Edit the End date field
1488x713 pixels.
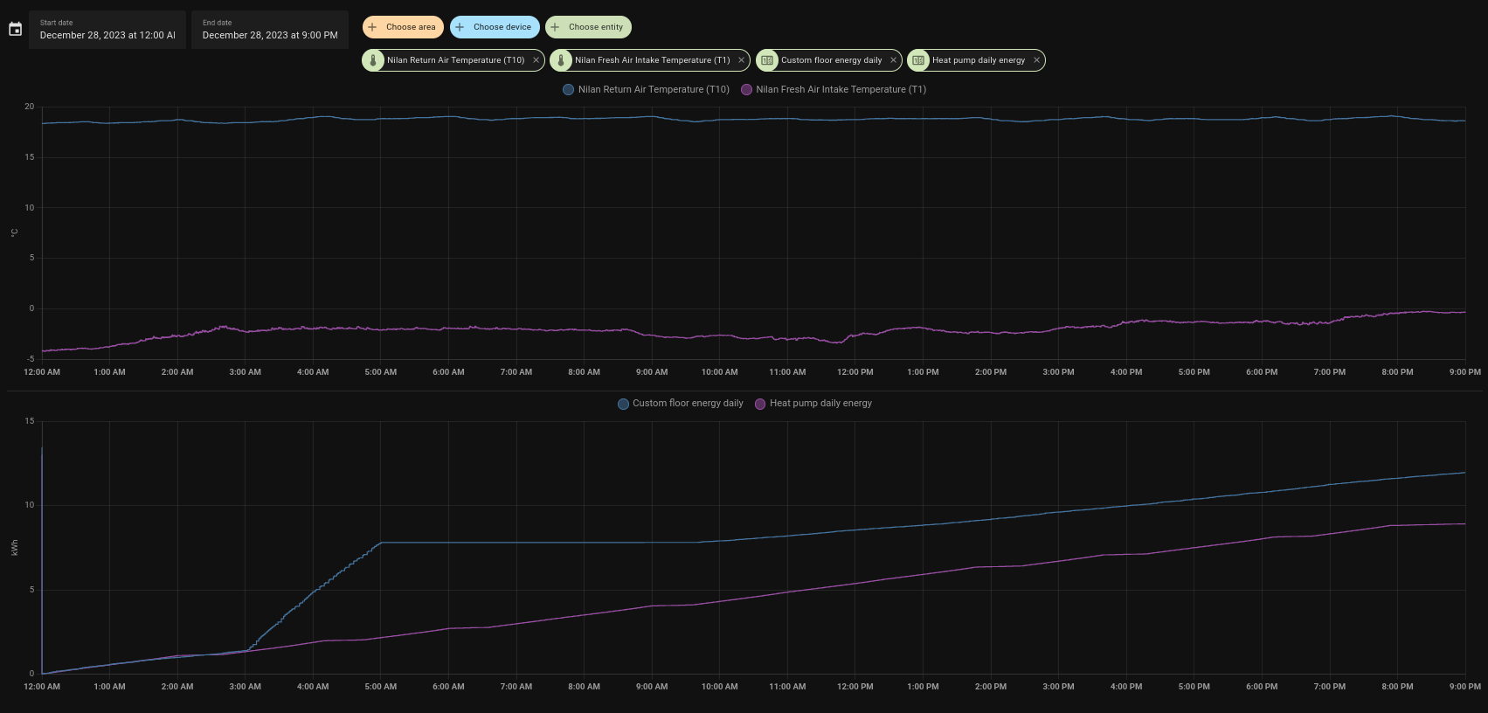click(x=269, y=30)
